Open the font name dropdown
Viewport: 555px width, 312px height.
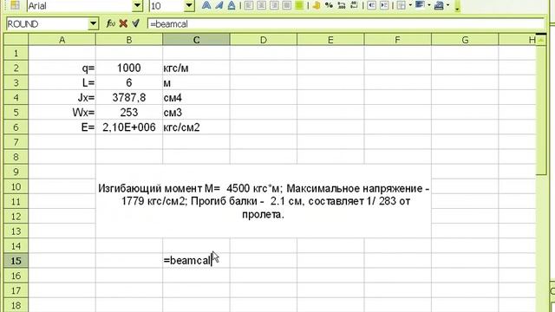pyautogui.click(x=138, y=6)
